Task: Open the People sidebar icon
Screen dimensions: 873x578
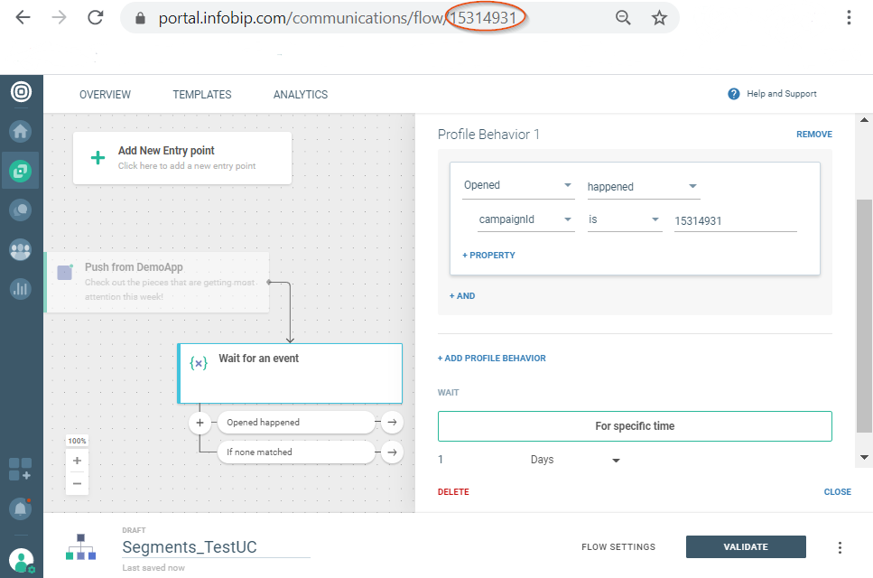Action: [x=20, y=250]
